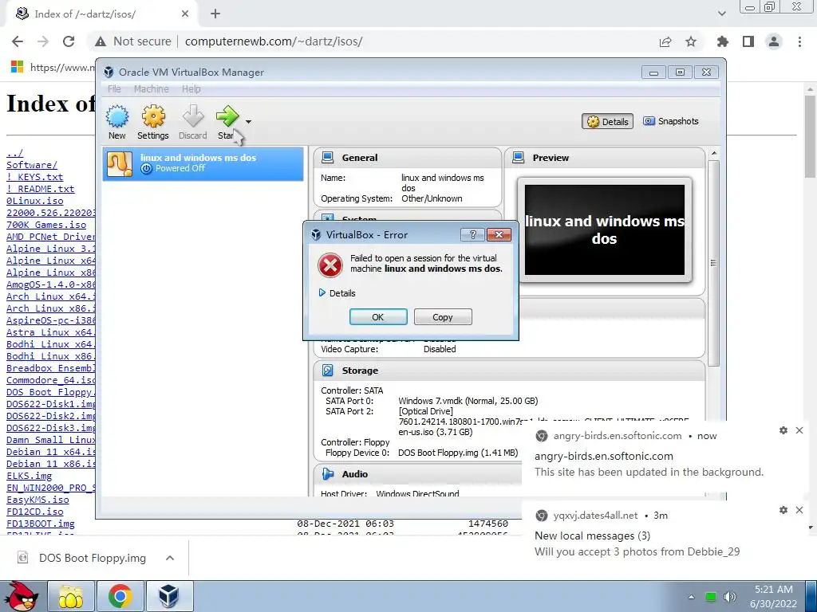
Task: Open a new Chrome tab
Action: [215, 14]
